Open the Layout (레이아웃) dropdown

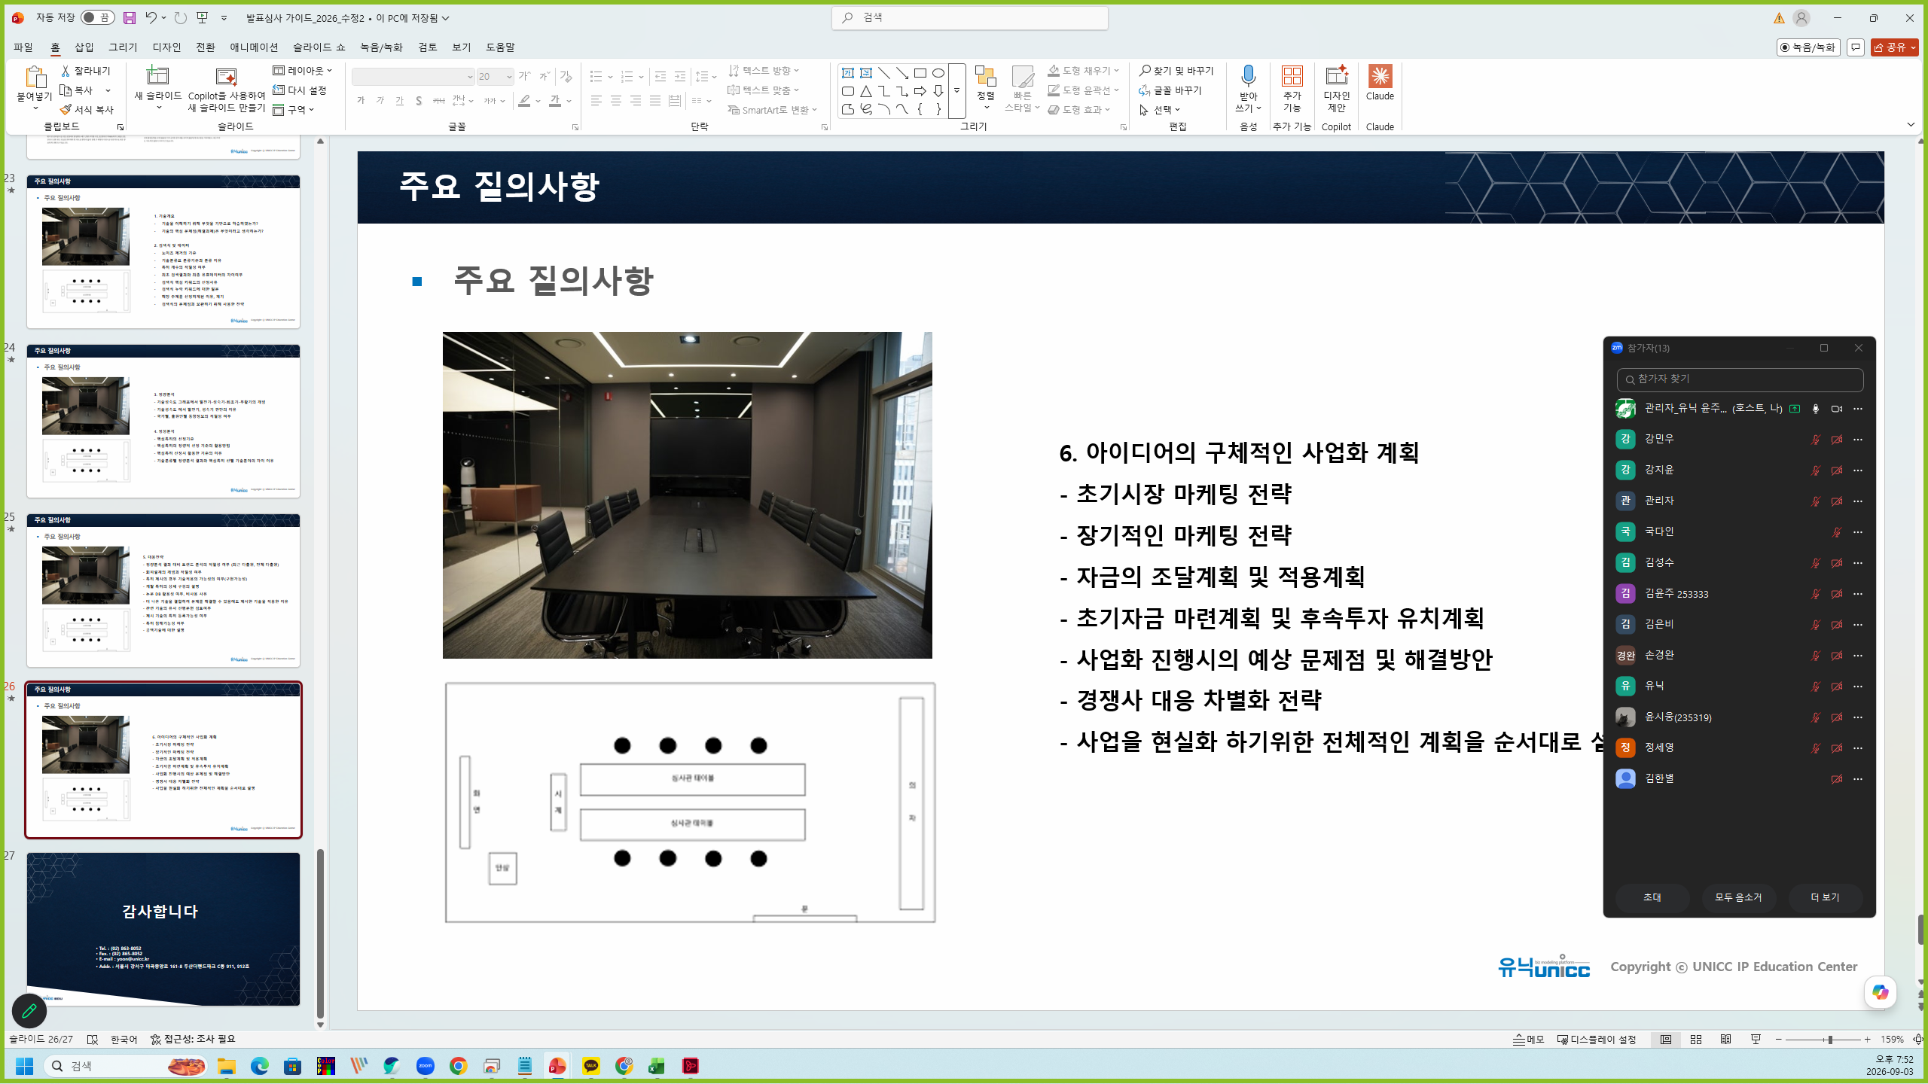(x=302, y=71)
